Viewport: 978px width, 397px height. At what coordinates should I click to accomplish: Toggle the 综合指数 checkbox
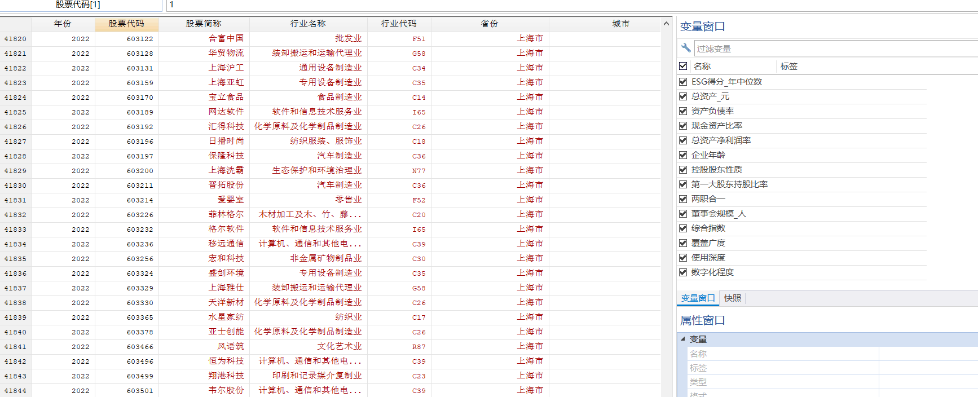683,228
